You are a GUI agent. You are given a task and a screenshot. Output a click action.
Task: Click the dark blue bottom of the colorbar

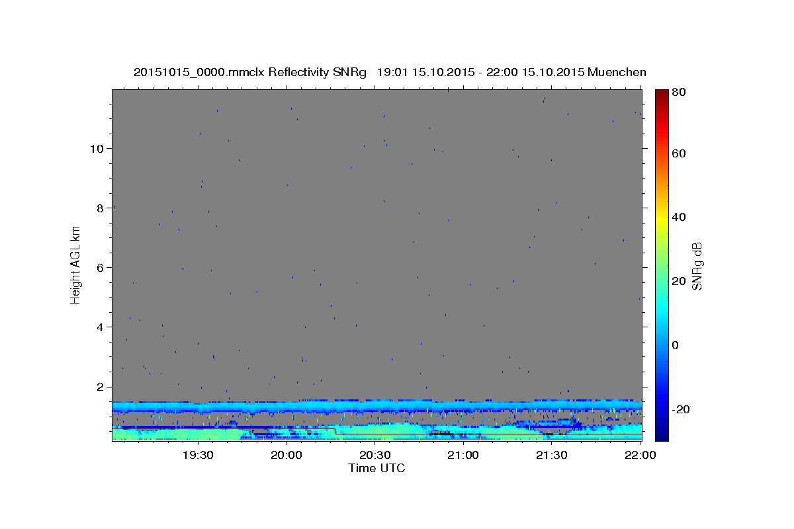[x=662, y=433]
